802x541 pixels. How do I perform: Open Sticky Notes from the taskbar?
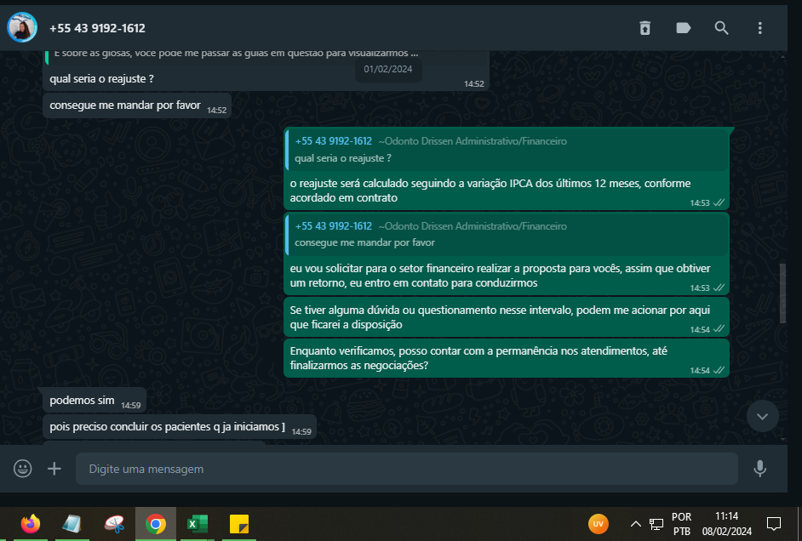pos(239,524)
